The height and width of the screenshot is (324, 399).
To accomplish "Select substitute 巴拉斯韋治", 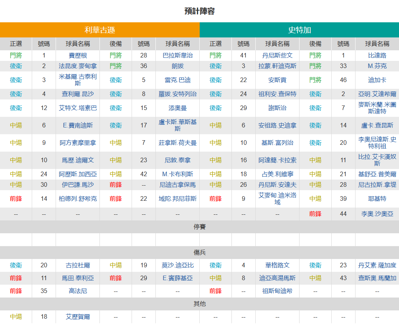I will pyautogui.click(x=178, y=56).
